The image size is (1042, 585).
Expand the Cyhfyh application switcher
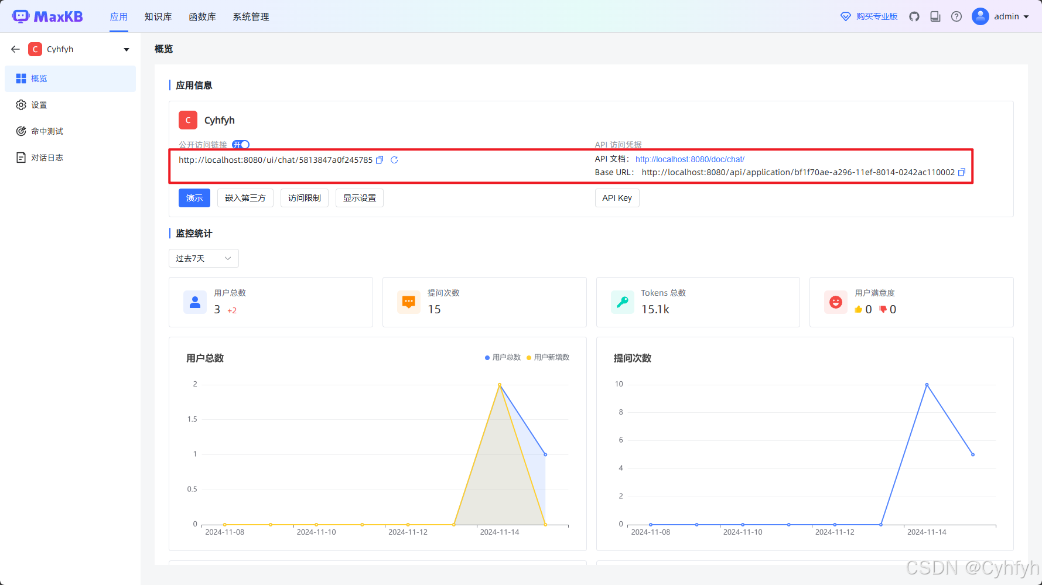[x=127, y=49]
